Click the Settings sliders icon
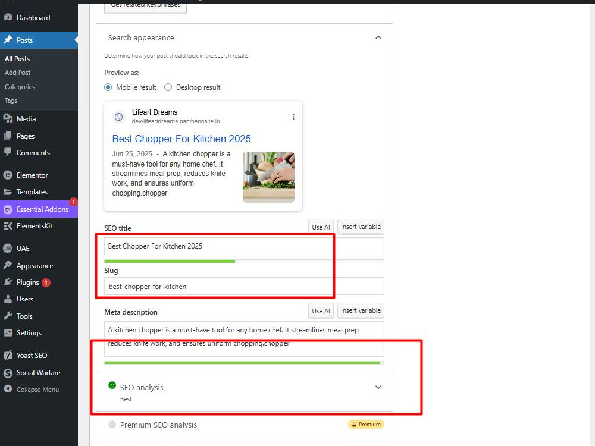This screenshot has width=595, height=446. click(x=8, y=332)
